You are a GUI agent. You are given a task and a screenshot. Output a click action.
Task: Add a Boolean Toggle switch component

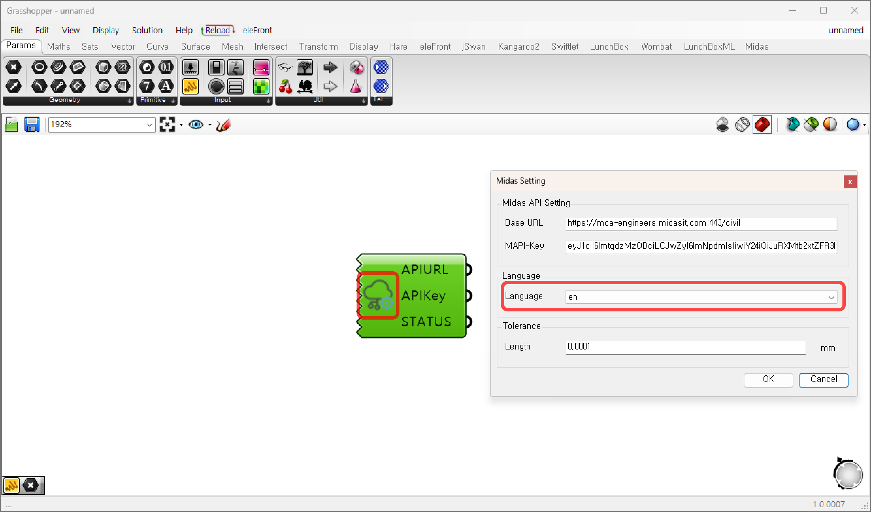point(216,67)
